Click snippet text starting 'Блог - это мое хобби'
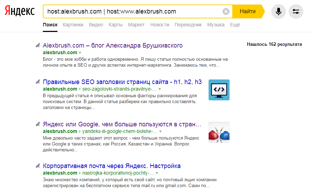The width and height of the screenshot is (311, 193). pos(135,62)
